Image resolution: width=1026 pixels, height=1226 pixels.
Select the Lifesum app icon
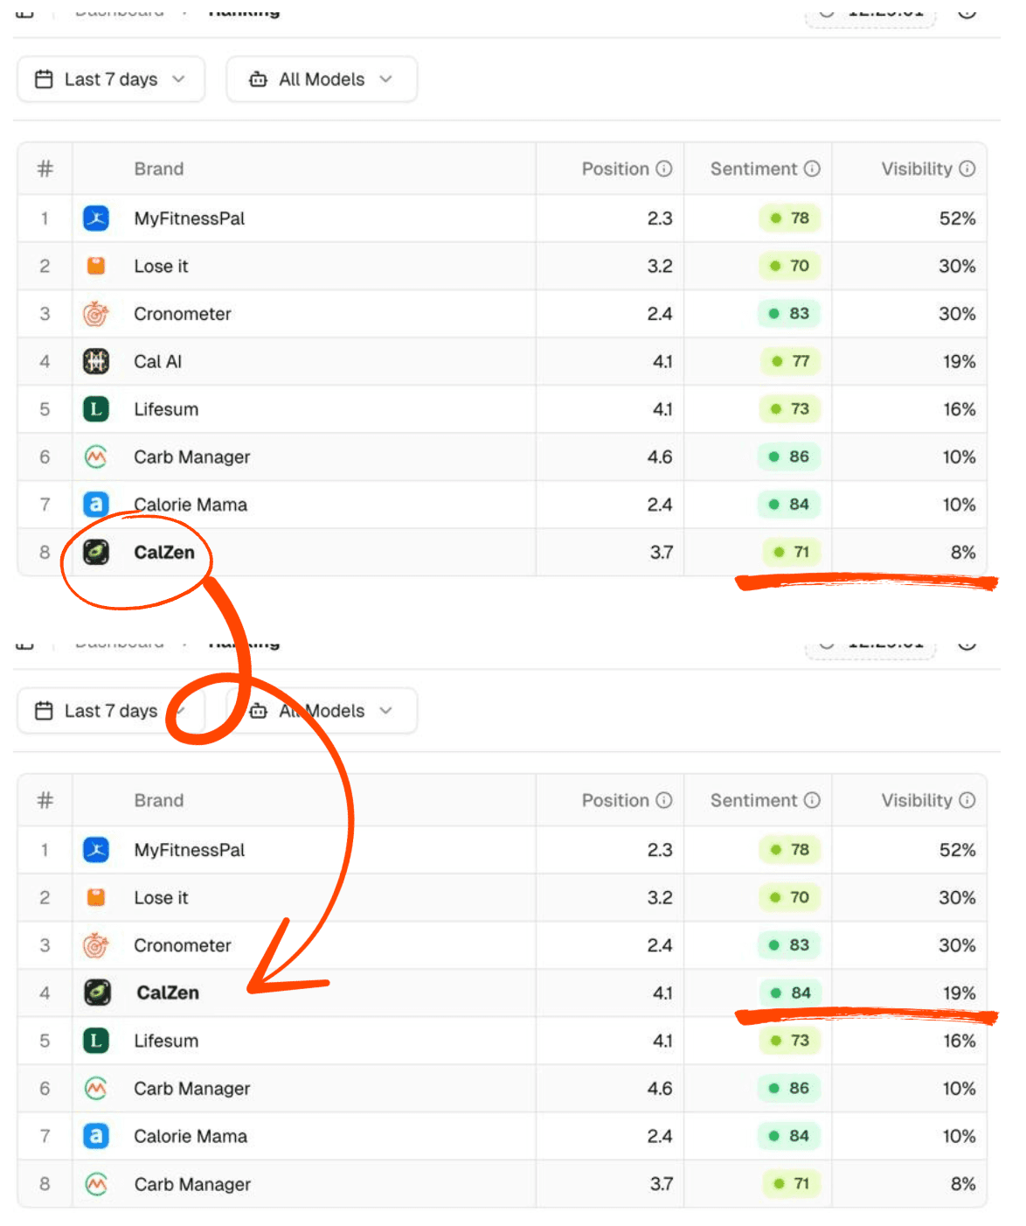(x=96, y=409)
